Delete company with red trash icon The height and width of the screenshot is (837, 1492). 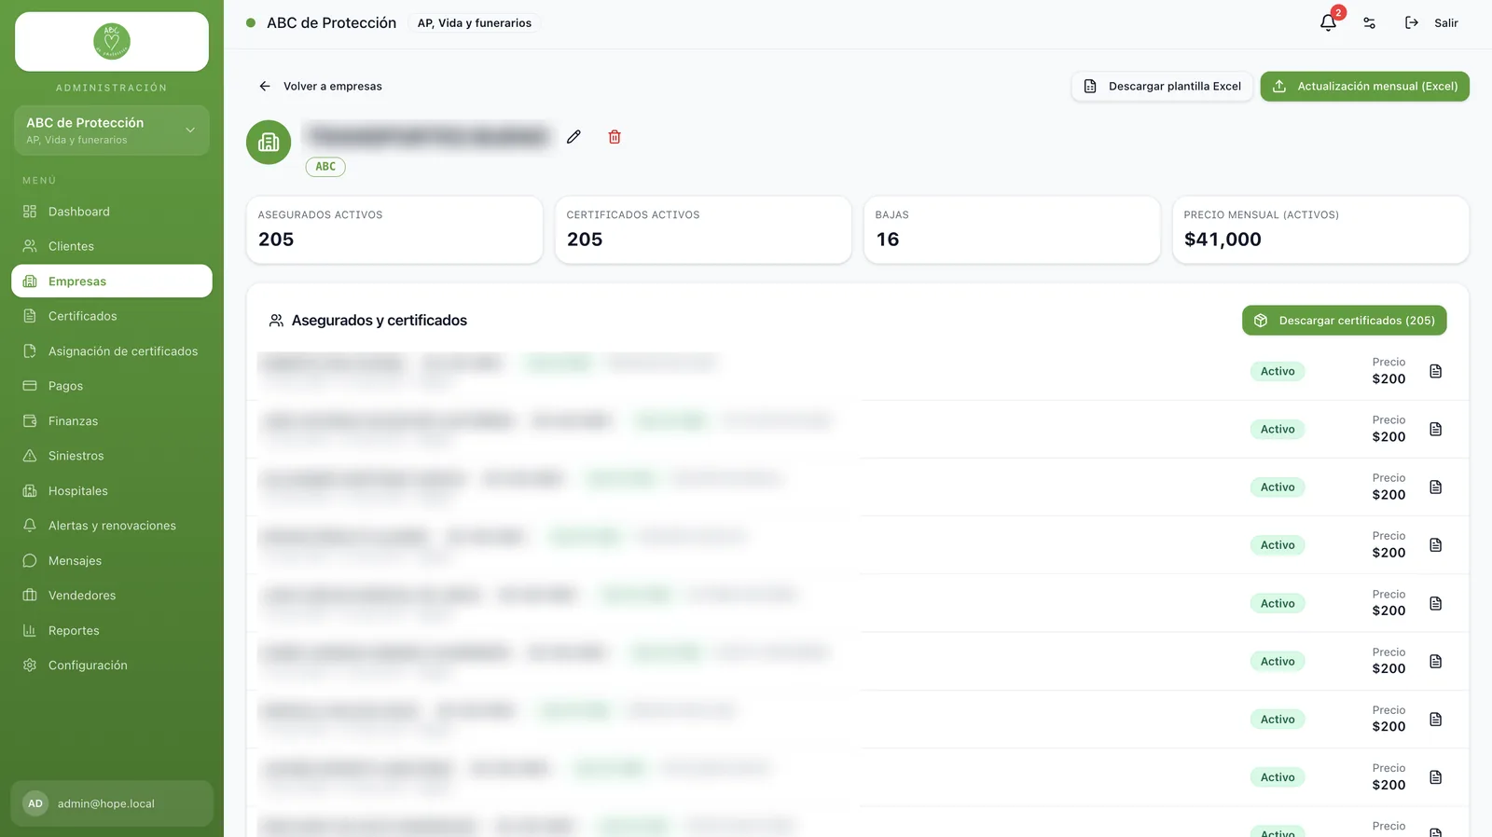[x=615, y=137]
